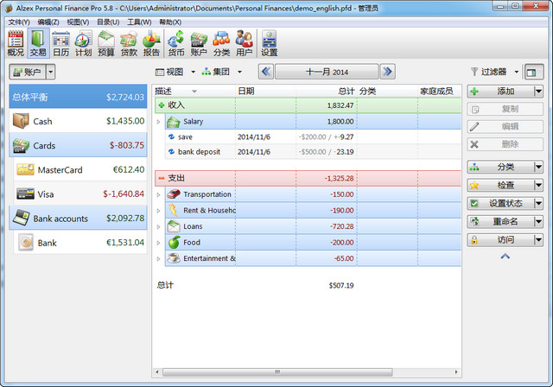Screen dimensions: 553x387
Task: Click the 家庭成员 column header
Action: (439, 92)
